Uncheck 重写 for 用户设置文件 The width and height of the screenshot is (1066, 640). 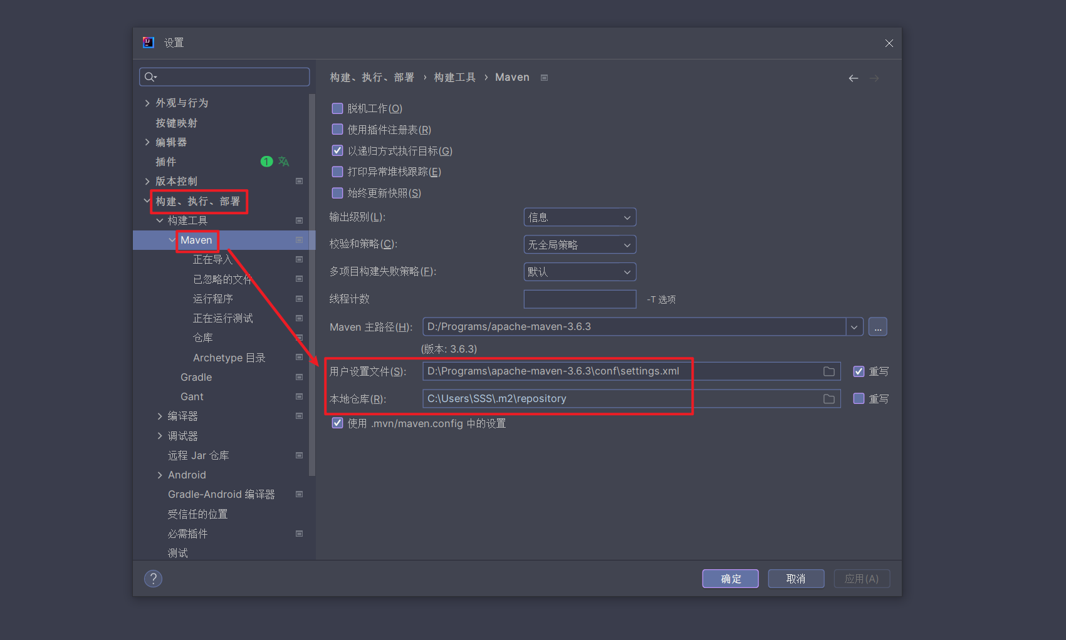859,371
